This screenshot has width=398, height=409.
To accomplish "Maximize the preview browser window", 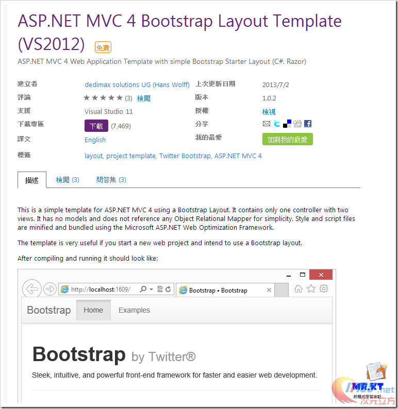I will coord(303,275).
